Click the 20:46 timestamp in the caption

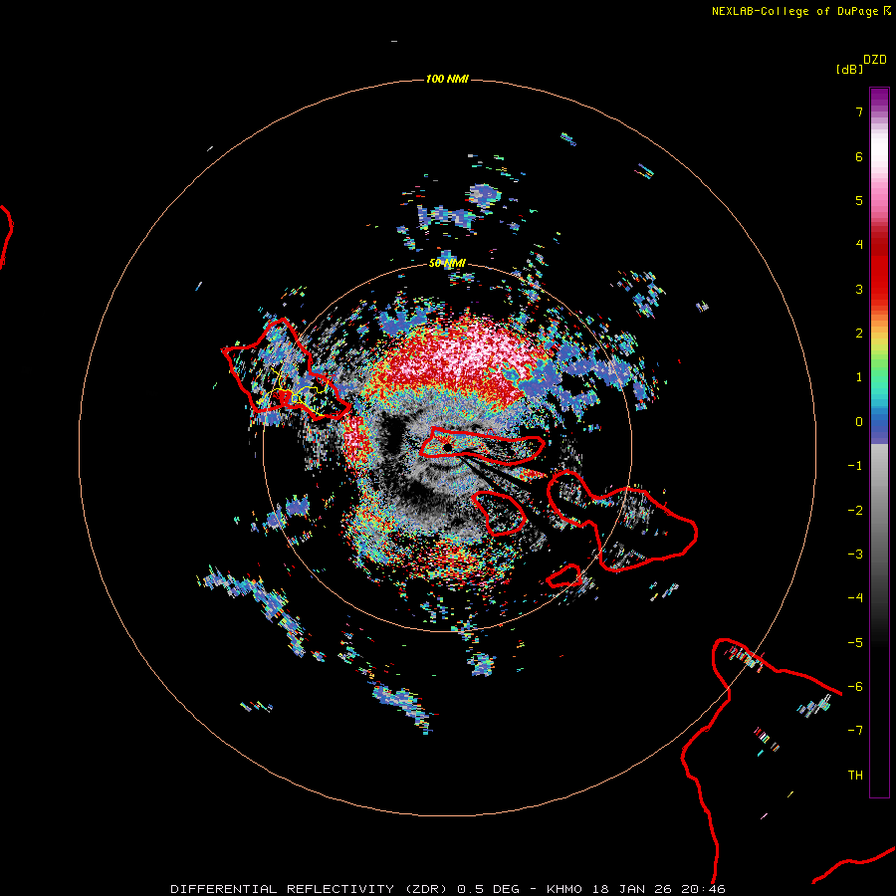704,889
